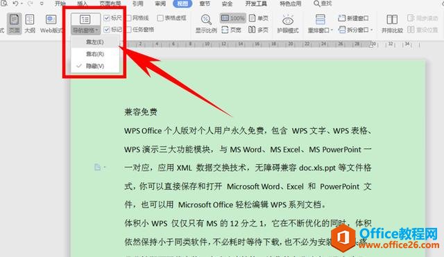This screenshot has width=444, height=257.
Task: Open the quick access toolbar customize dropdown
Action: click(42, 3)
